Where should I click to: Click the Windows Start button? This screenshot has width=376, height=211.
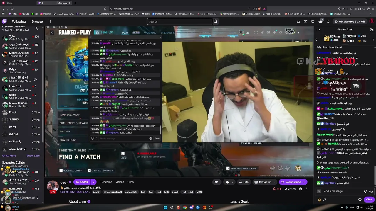(165, 207)
